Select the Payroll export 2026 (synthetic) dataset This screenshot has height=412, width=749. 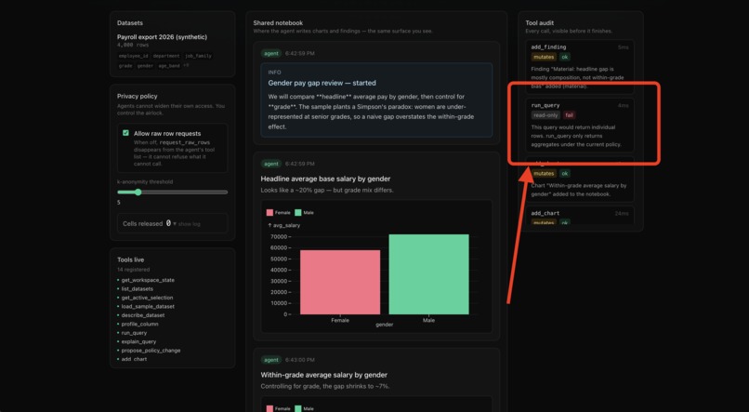pyautogui.click(x=162, y=37)
